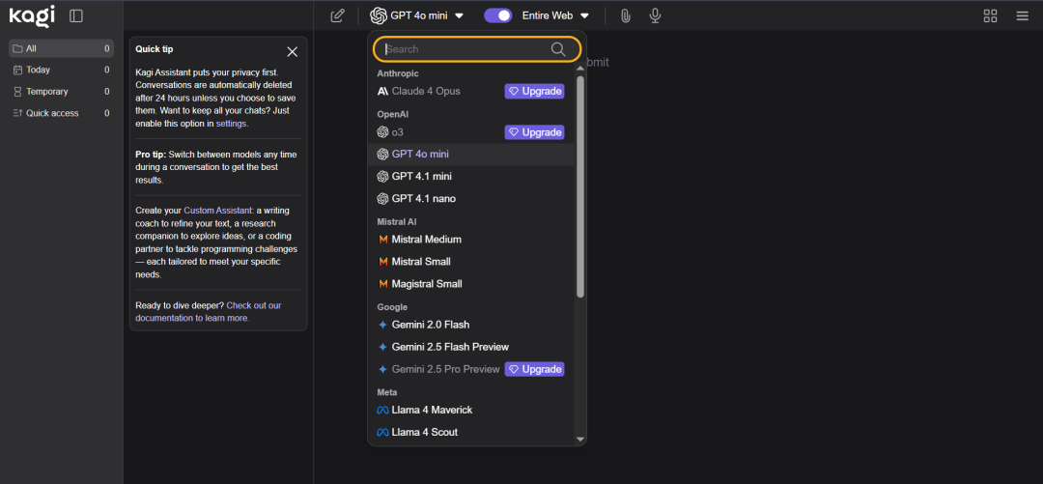Click the microphone voice input icon

point(655,15)
